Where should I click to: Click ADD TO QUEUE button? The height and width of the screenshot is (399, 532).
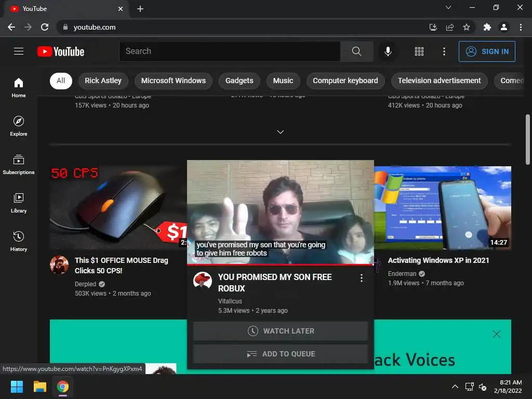(x=280, y=354)
